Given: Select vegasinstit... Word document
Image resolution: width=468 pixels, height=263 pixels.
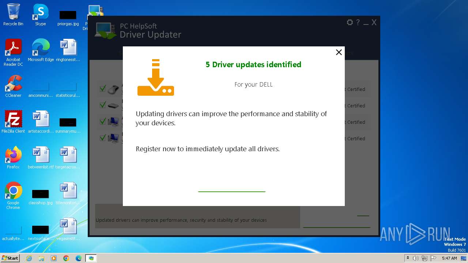Looking at the screenshot, I should (x=68, y=229).
